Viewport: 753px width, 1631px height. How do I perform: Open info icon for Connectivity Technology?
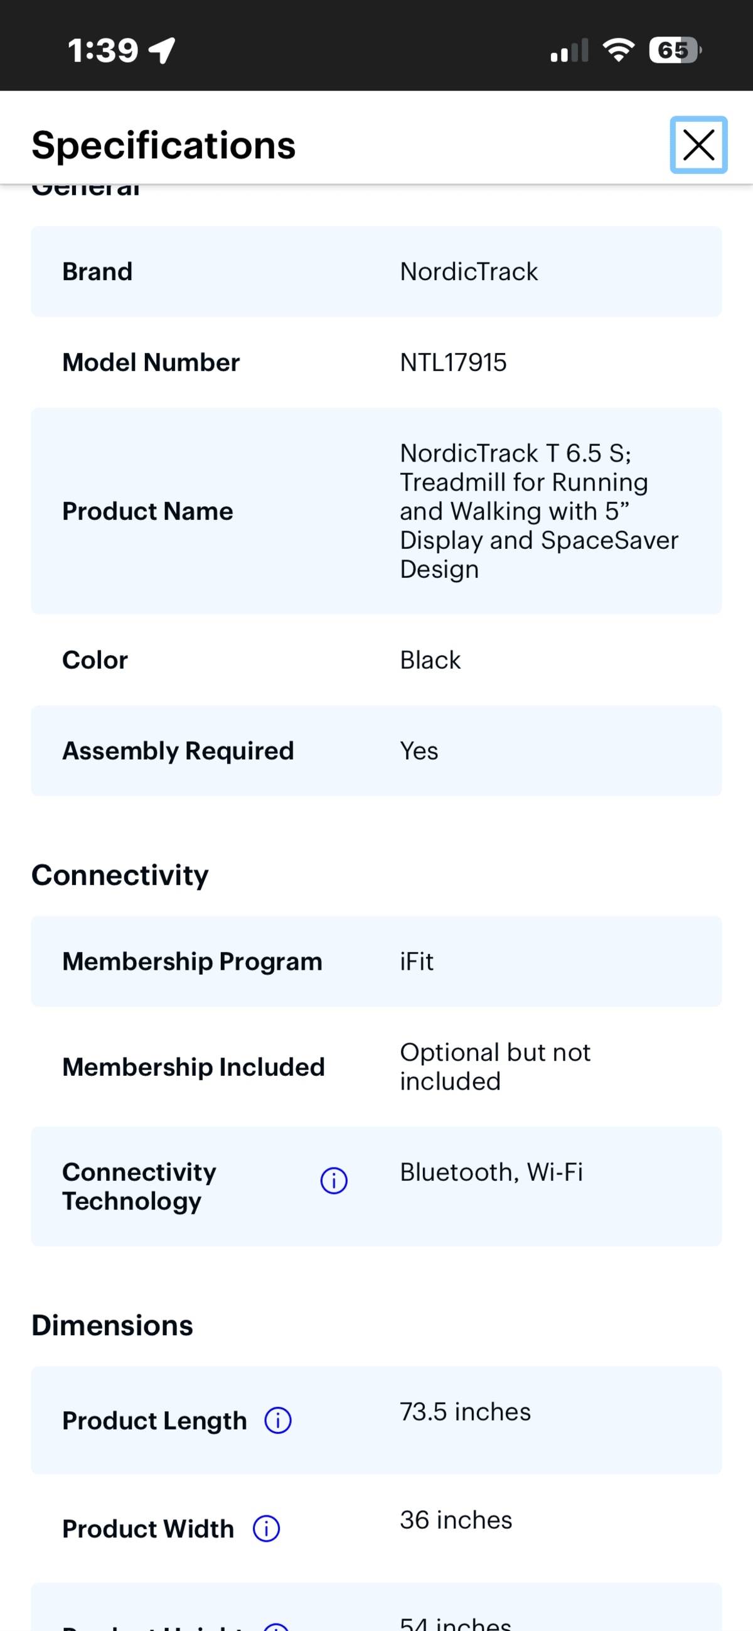333,1180
